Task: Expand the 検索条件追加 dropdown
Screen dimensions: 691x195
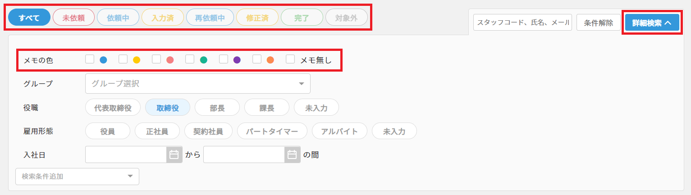Action: 77,176
